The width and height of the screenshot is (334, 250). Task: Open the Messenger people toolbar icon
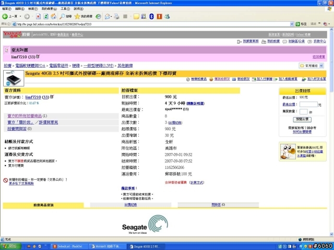pyautogui.click(x=167, y=16)
